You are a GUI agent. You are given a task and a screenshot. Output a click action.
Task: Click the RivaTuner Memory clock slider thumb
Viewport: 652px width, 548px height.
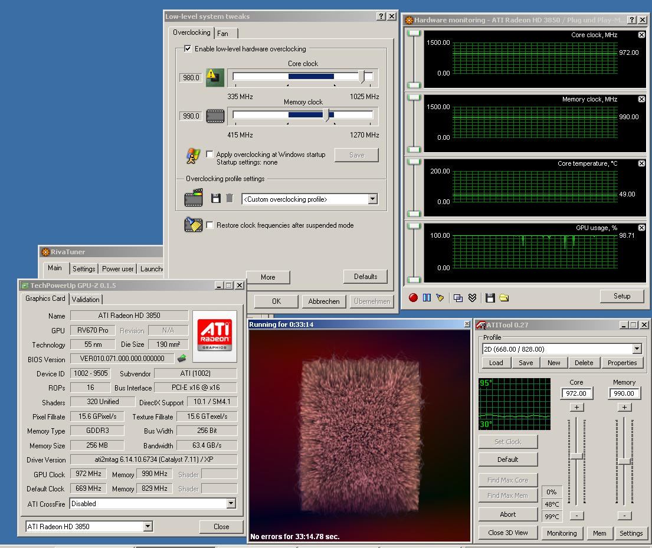pos(327,115)
